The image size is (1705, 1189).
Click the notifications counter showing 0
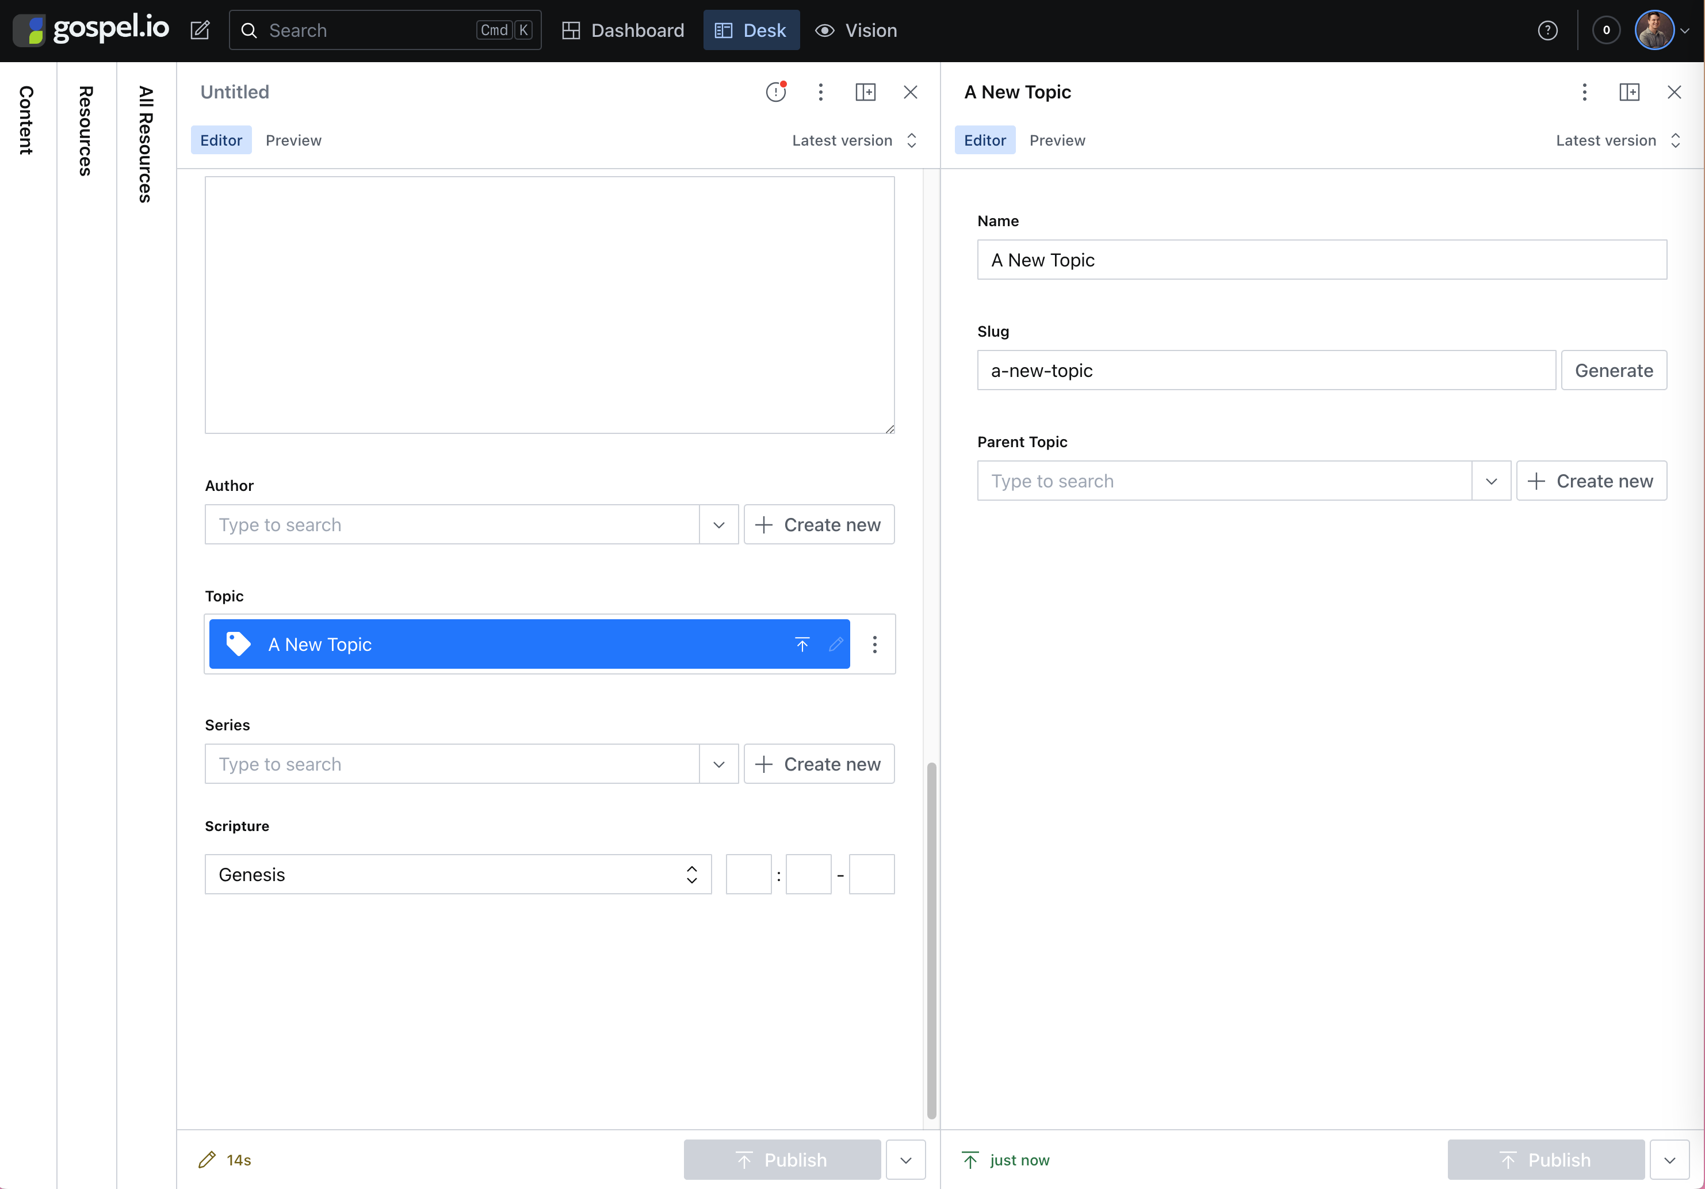point(1606,31)
